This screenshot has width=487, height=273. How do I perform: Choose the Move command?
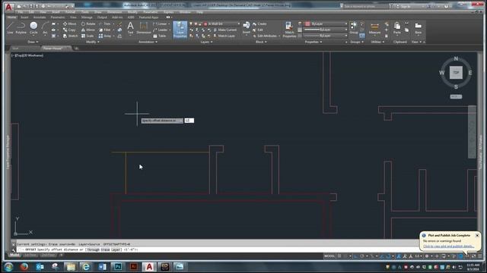pos(69,24)
